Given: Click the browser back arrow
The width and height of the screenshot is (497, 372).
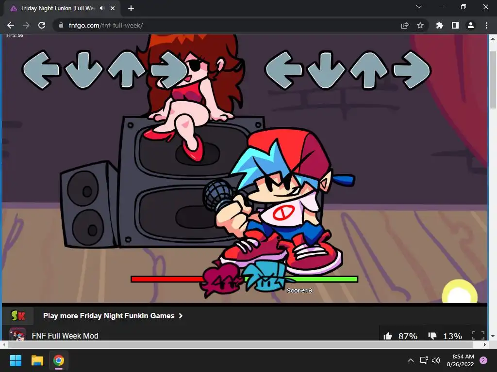Looking at the screenshot, I should [x=11, y=25].
